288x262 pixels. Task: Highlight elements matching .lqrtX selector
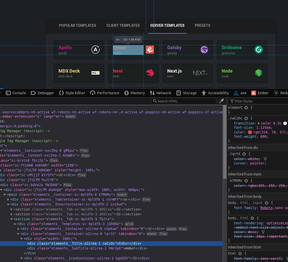[x=244, y=154]
